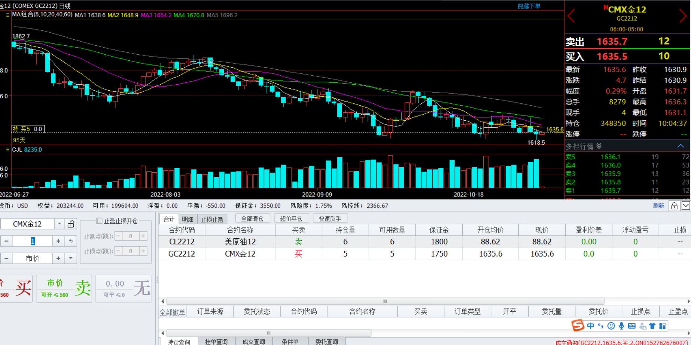Select the GC2212 CMX金12 position row
691x345 pixels.
424,254
